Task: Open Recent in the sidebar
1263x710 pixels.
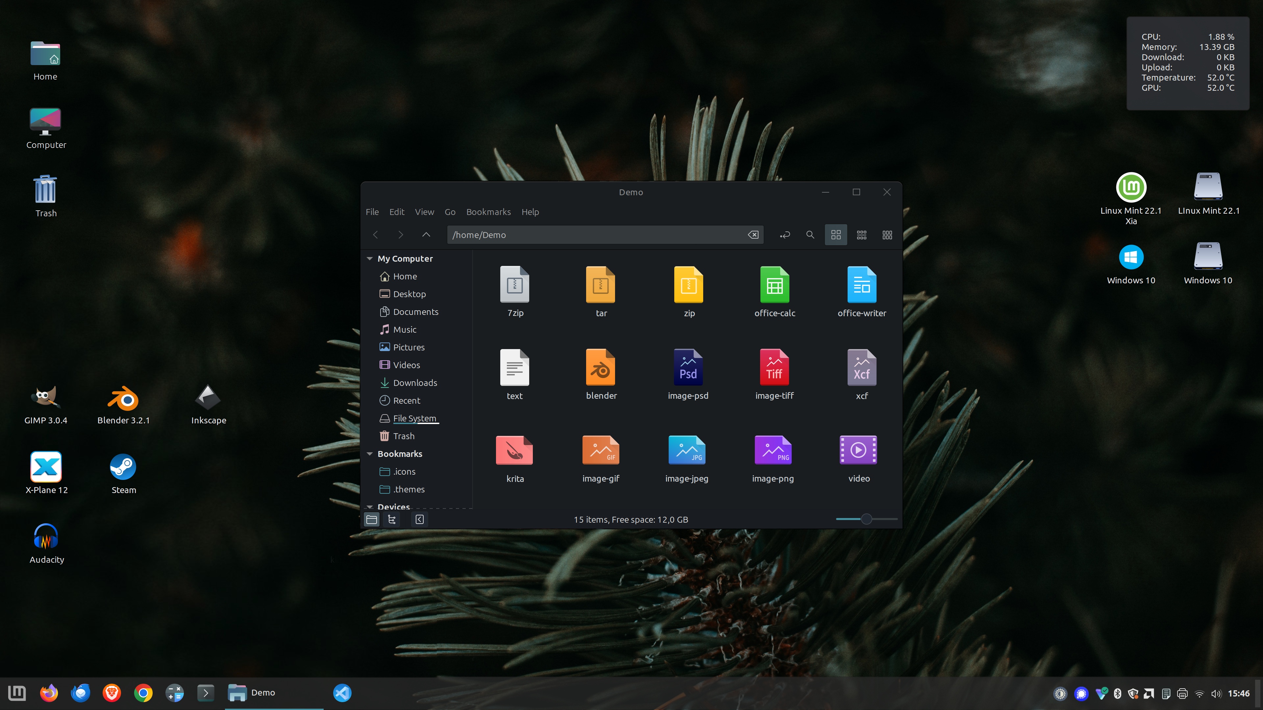Action: [400, 400]
